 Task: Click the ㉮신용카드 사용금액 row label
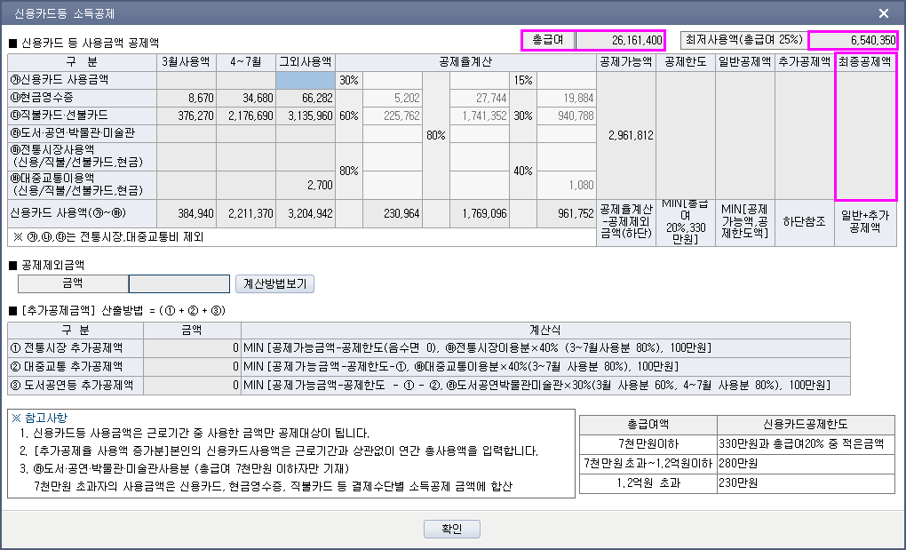click(82, 80)
